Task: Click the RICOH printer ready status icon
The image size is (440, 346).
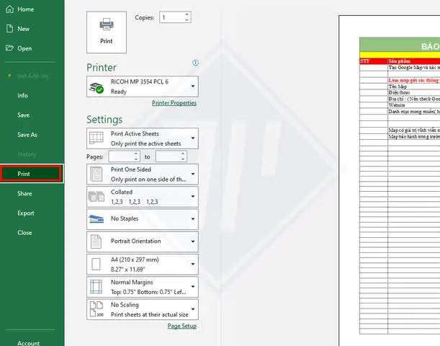Action: [x=96, y=88]
